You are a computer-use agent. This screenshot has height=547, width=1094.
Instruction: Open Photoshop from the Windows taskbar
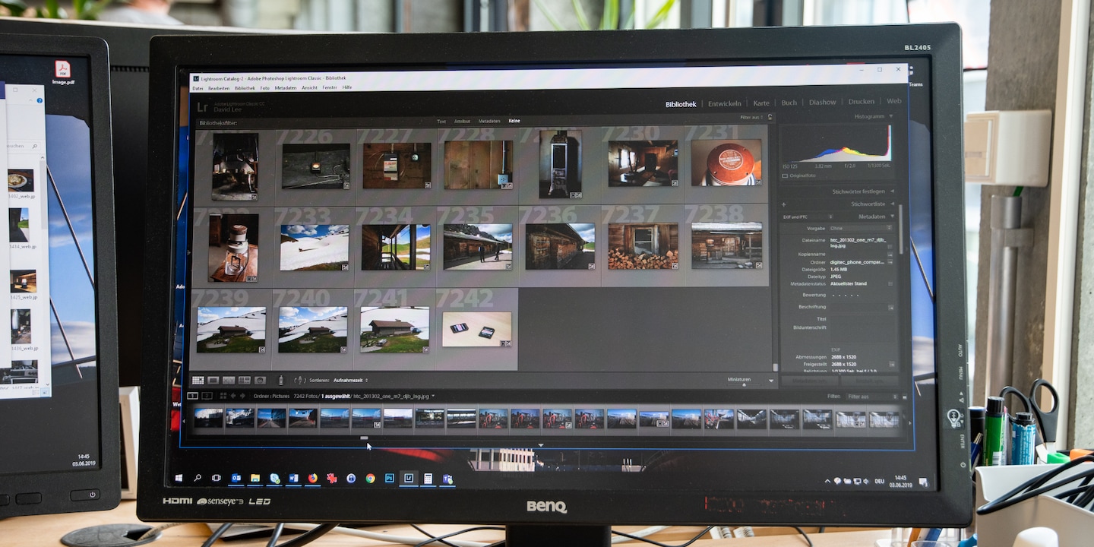click(390, 479)
